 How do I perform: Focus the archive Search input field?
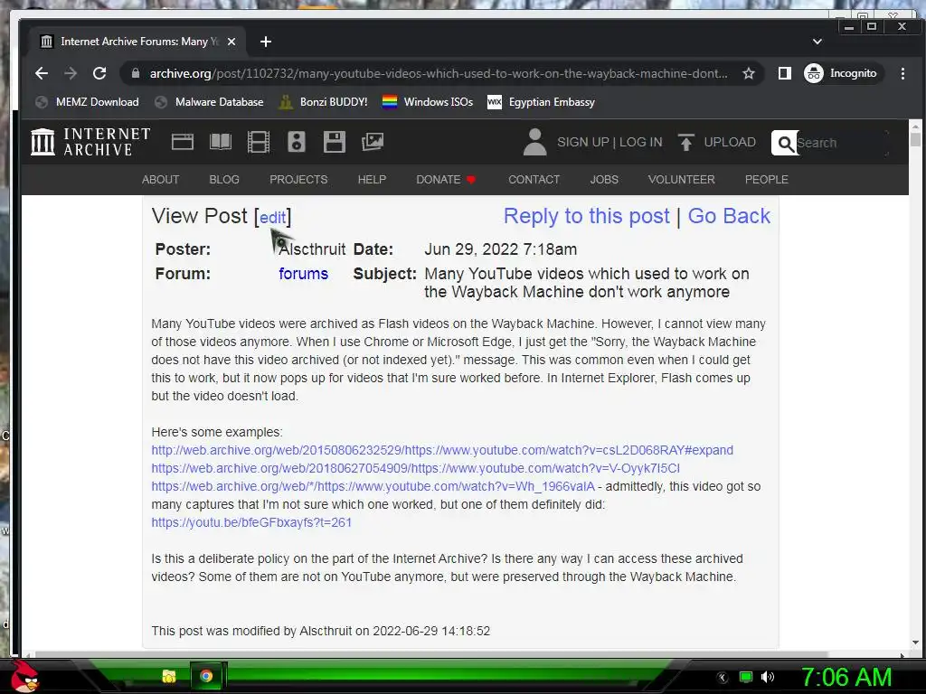[x=842, y=143]
